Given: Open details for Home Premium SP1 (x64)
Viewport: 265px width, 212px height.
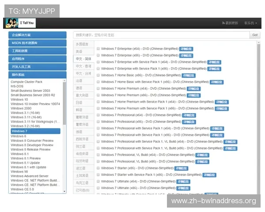Looking at the screenshot, I should pos(222,102).
